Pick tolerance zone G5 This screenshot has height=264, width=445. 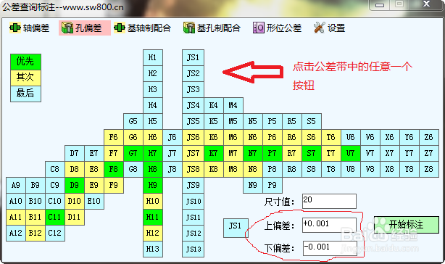[133, 122]
